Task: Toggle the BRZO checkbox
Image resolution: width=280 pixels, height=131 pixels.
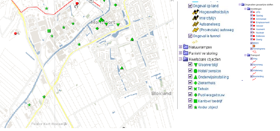Action: point(251,43)
